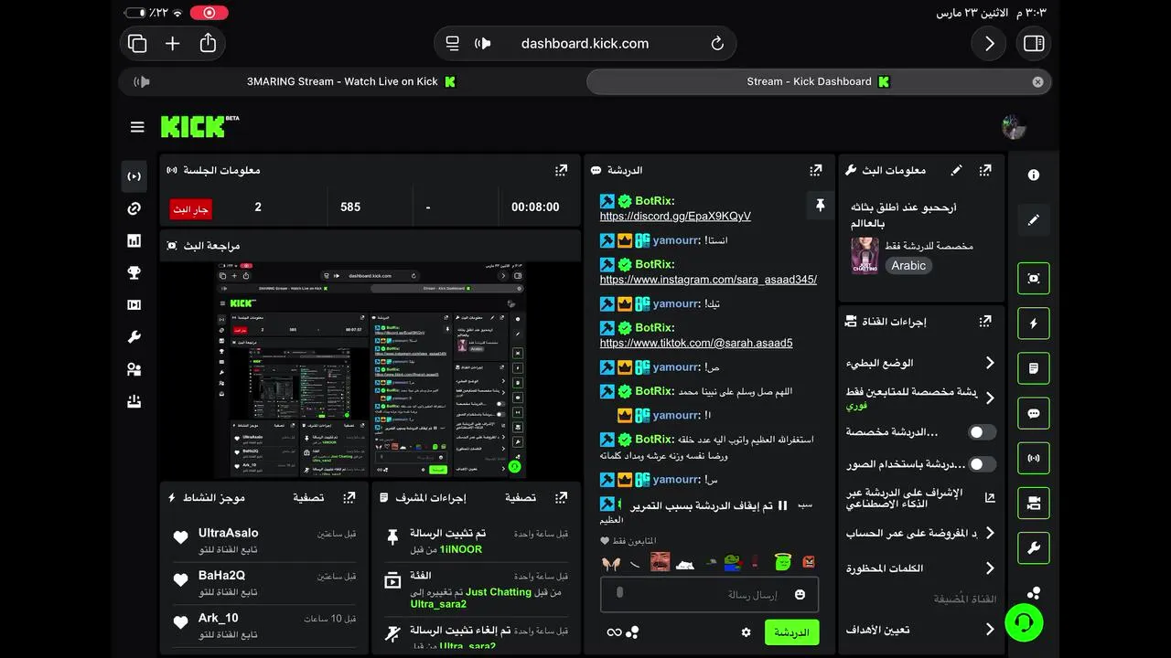The image size is (1171, 658).
Task: Pop out the stream info panel
Action: pos(985,170)
